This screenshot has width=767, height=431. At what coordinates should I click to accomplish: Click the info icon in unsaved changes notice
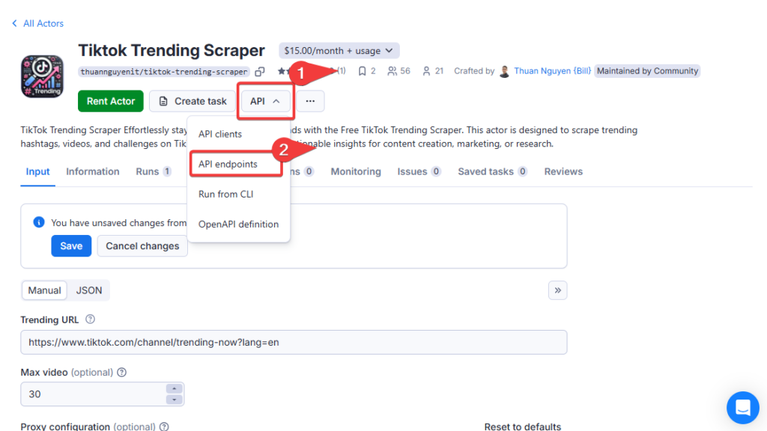click(x=39, y=222)
